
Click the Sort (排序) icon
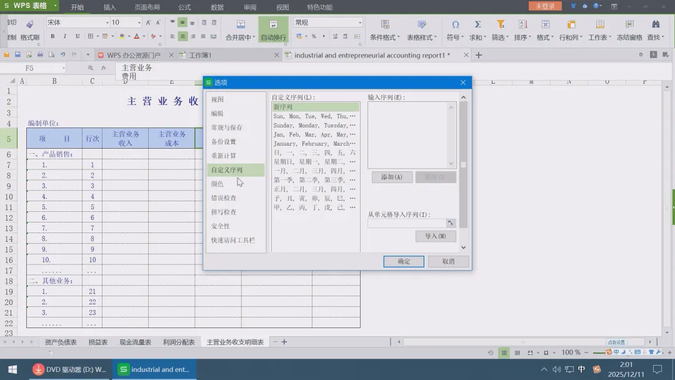[522, 24]
